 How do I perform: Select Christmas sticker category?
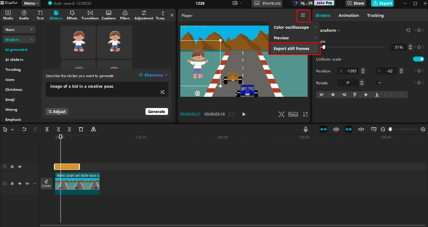pyautogui.click(x=14, y=90)
